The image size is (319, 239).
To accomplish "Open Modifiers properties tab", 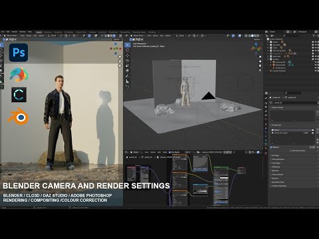I will [266, 129].
